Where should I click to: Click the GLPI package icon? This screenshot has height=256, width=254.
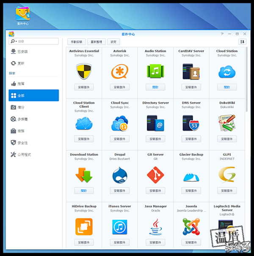pyautogui.click(x=227, y=175)
